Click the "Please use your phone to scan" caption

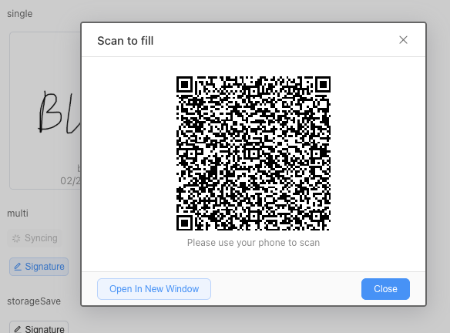click(x=254, y=243)
